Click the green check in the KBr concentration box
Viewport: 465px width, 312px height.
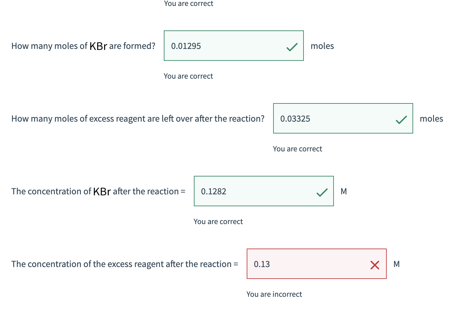[x=322, y=193]
